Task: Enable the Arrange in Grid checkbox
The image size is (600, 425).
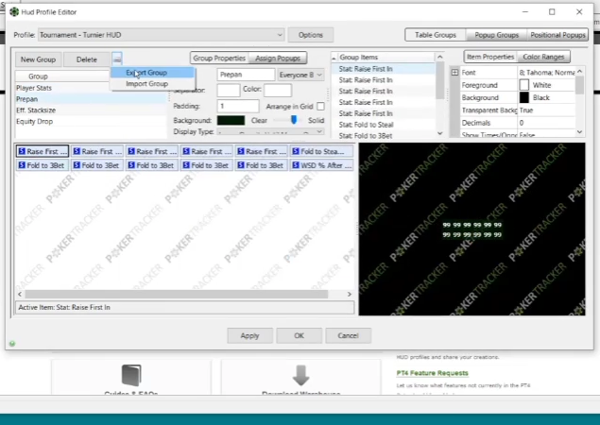Action: (320, 107)
